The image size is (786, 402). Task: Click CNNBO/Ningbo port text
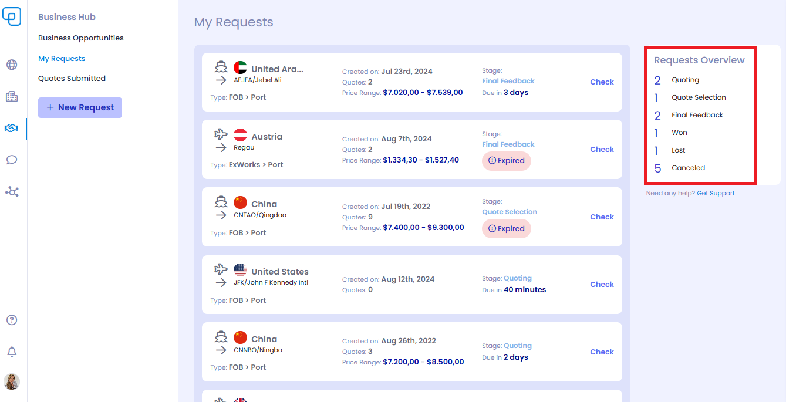pos(258,350)
